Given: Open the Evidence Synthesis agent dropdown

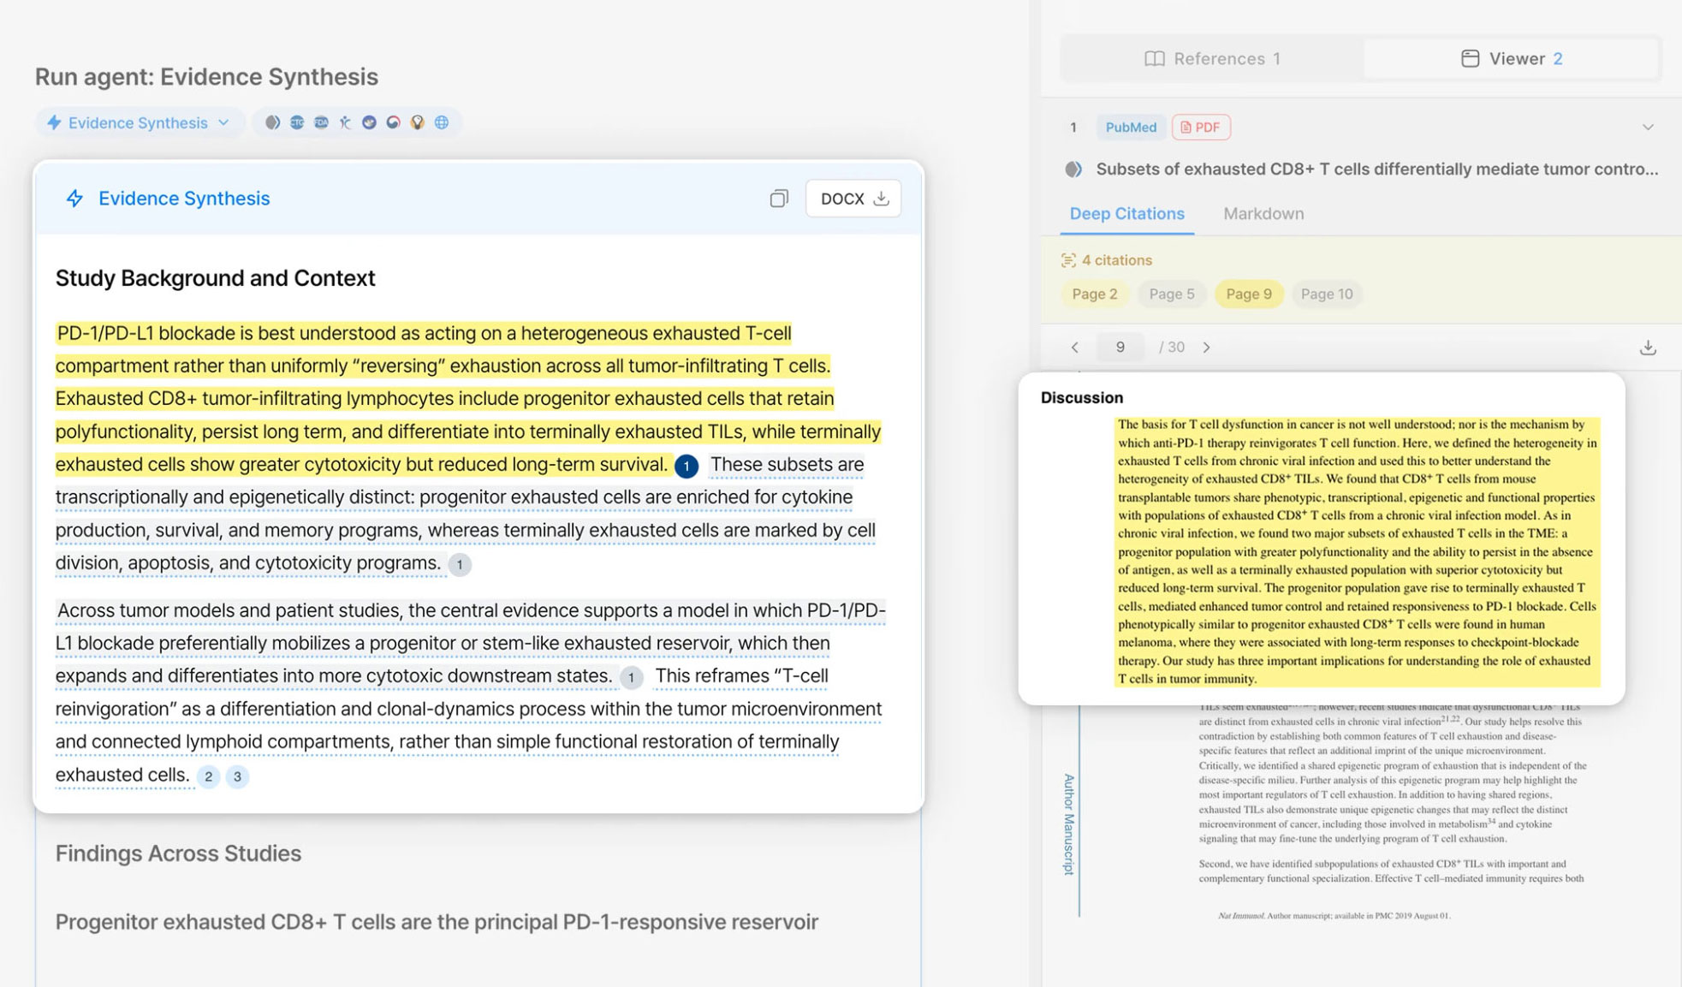Looking at the screenshot, I should point(139,122).
